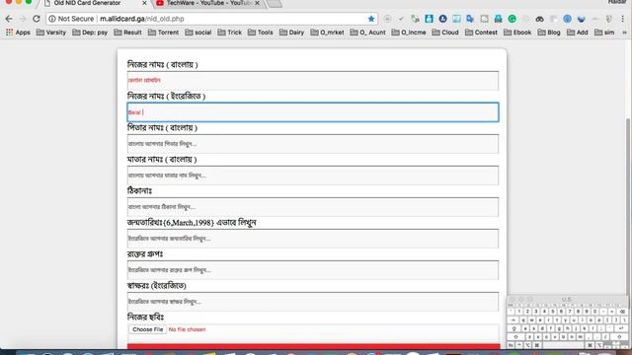Image resolution: width=632 pixels, height=355 pixels.
Task: Click Choose File to upload a photo
Action: [147, 329]
